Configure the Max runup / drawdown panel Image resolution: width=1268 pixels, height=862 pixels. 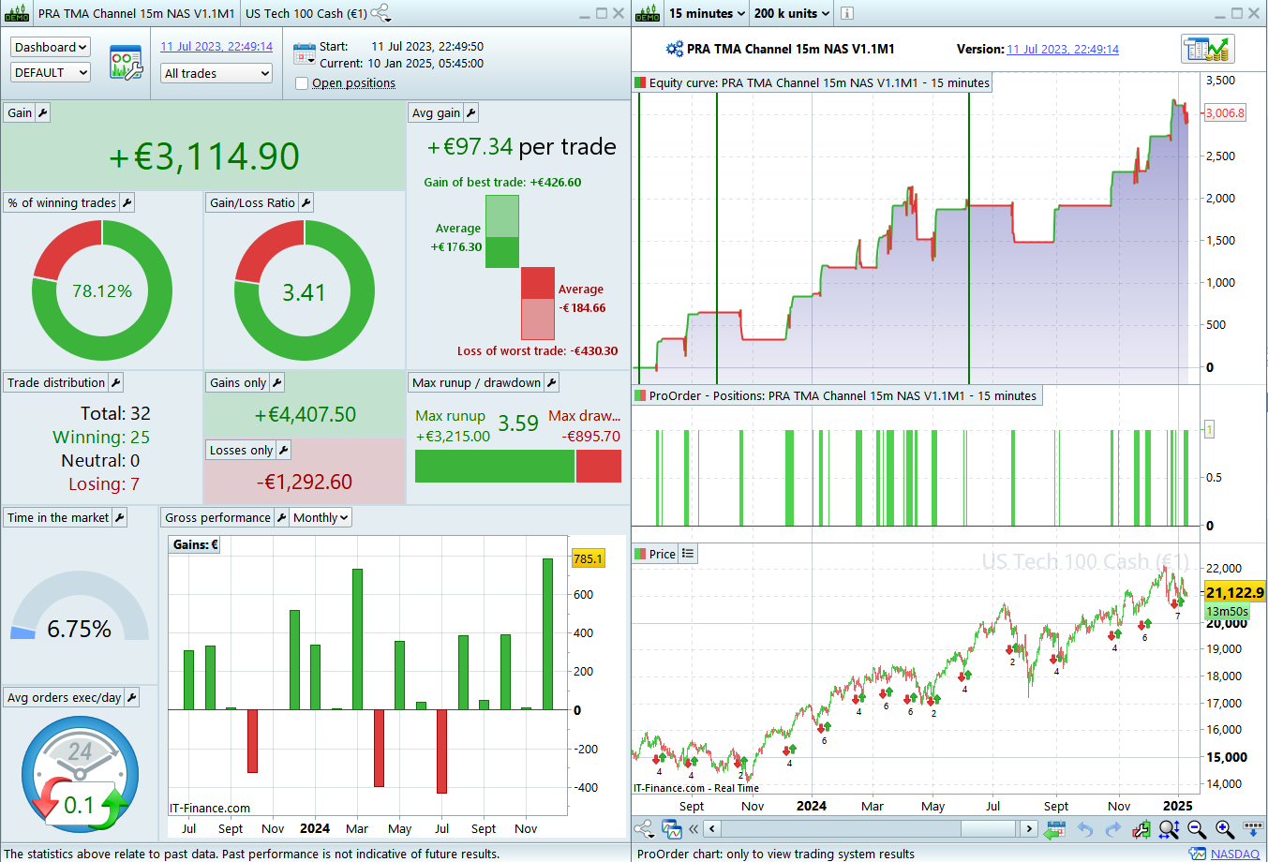[551, 382]
